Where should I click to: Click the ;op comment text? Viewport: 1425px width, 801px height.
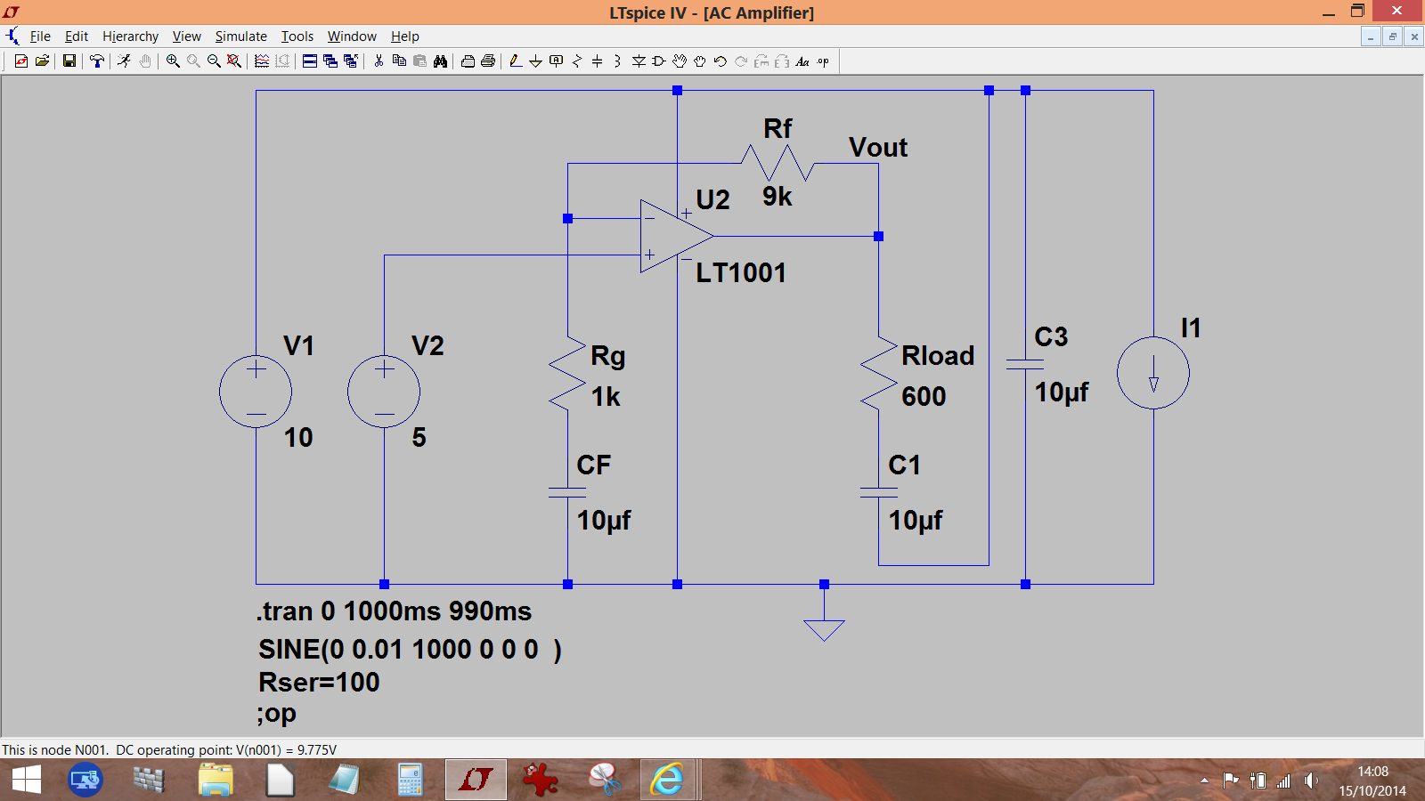pos(277,714)
